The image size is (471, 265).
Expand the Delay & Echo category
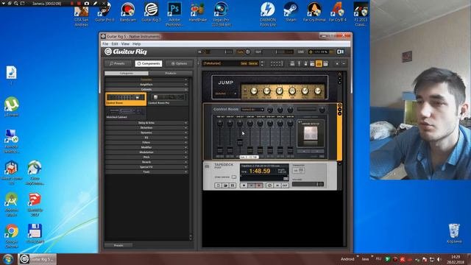click(x=146, y=123)
